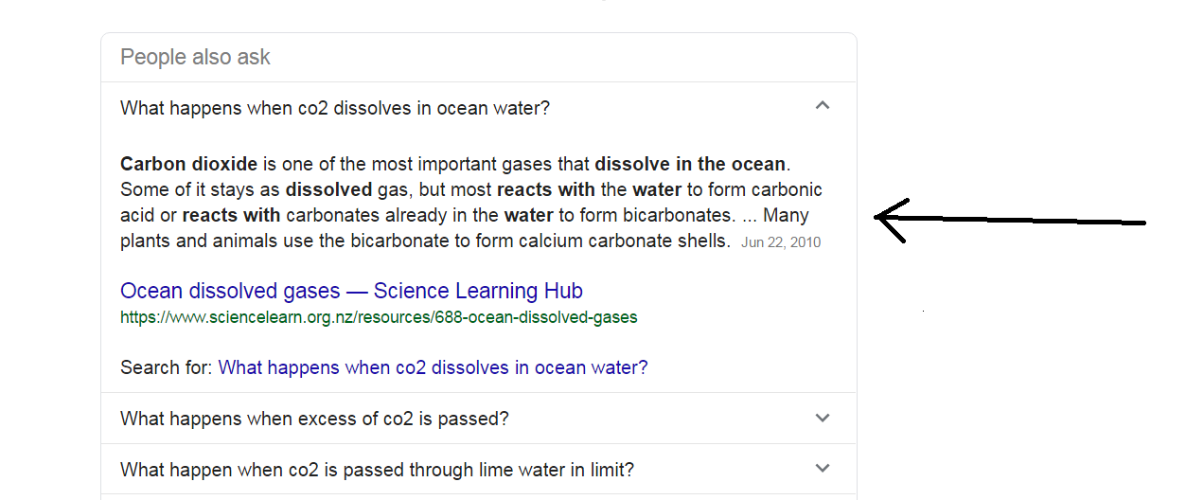Click the 'co2 dissolves in ocean water' question title
This screenshot has height=500, width=1186.
coord(334,108)
